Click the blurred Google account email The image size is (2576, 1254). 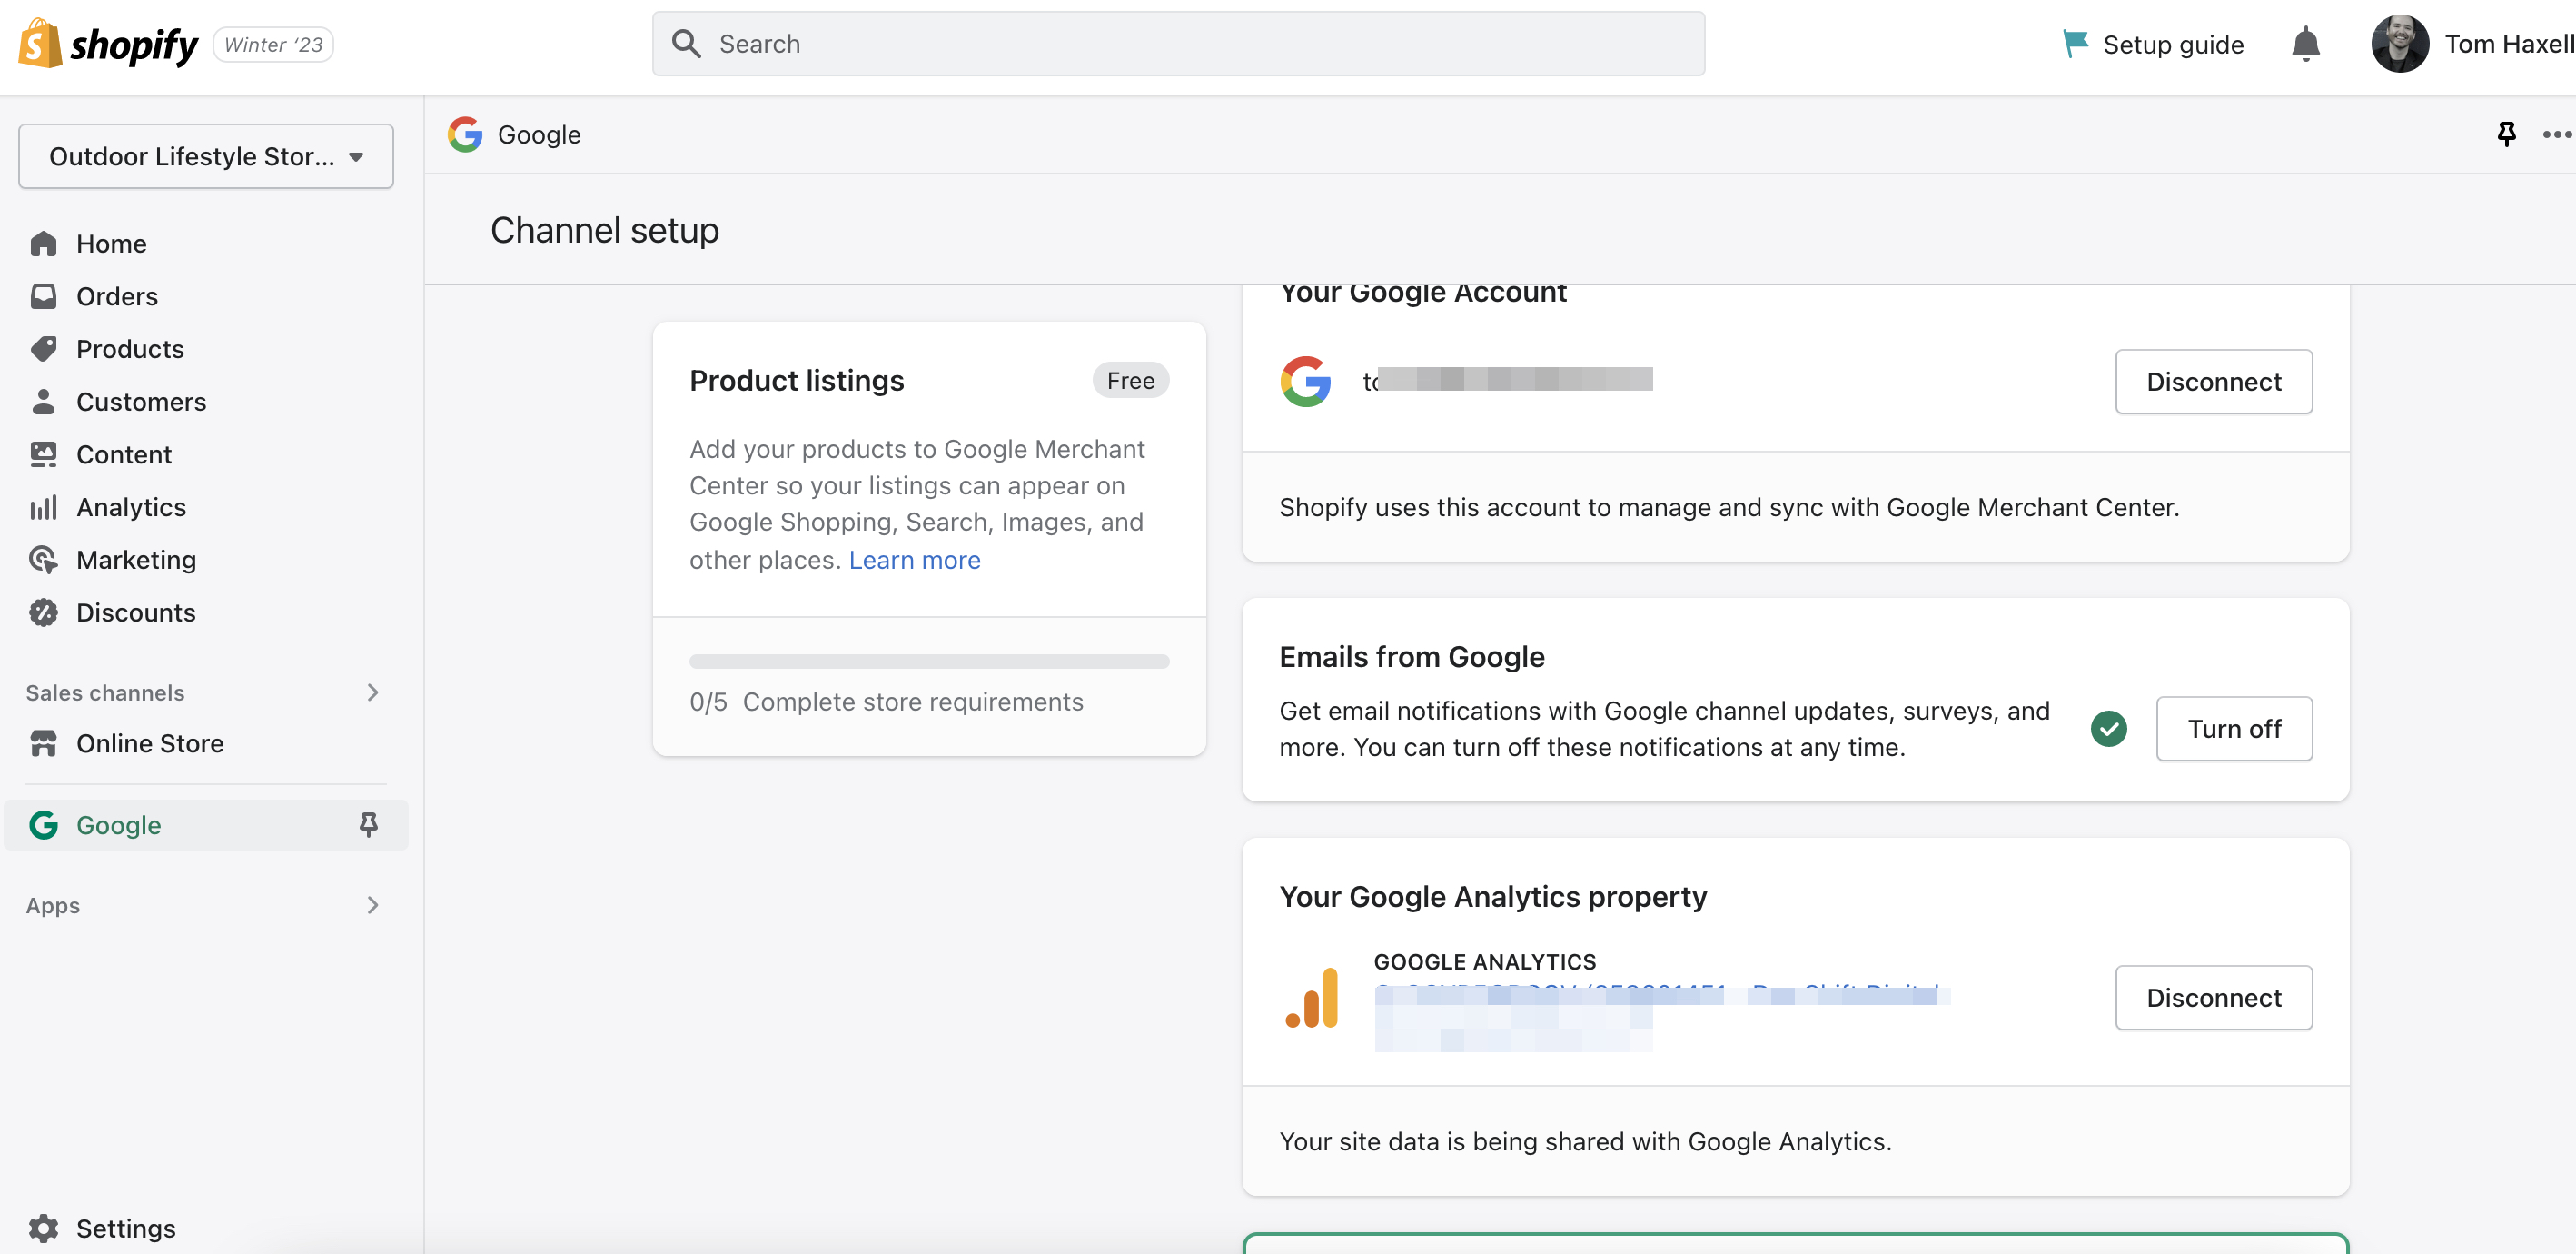[x=1508, y=379]
